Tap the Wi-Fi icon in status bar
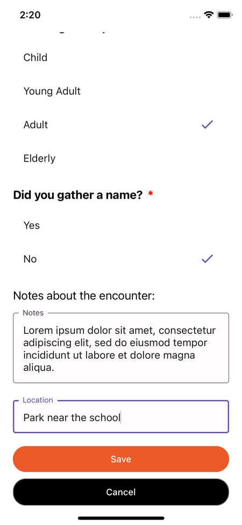Image resolution: width=242 pixels, height=525 pixels. pyautogui.click(x=209, y=15)
